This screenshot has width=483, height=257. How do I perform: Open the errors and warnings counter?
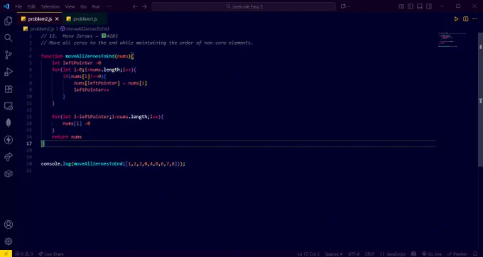tap(24, 254)
